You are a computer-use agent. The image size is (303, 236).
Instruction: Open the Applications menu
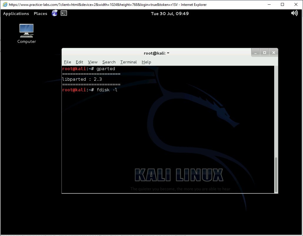[16, 14]
